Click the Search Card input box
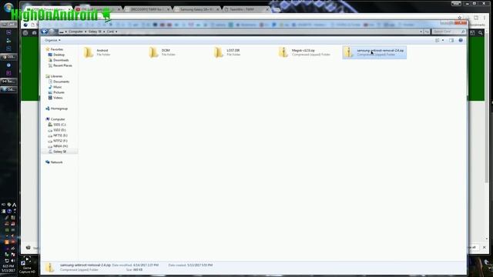The image size is (493, 277). [x=448, y=32]
